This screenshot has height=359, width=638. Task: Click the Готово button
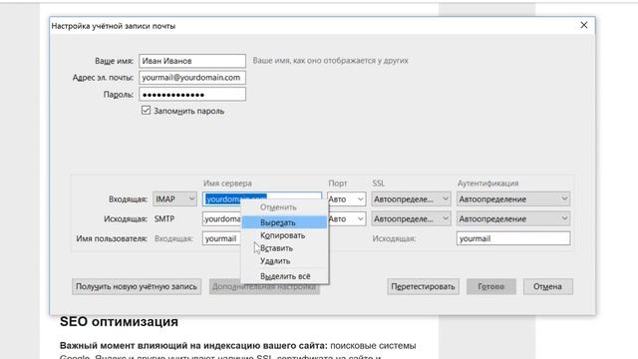(x=491, y=286)
